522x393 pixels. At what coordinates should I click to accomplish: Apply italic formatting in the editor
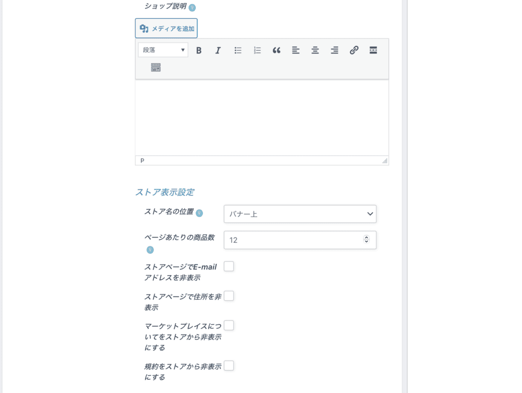coord(218,50)
